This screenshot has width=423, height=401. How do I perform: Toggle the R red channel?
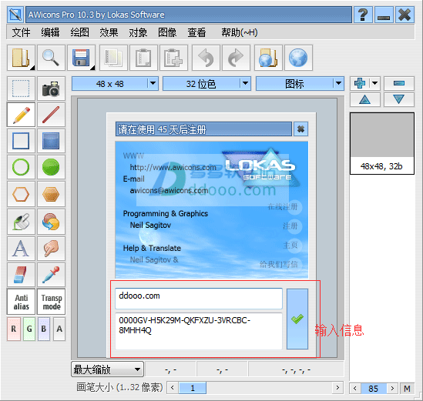click(14, 329)
